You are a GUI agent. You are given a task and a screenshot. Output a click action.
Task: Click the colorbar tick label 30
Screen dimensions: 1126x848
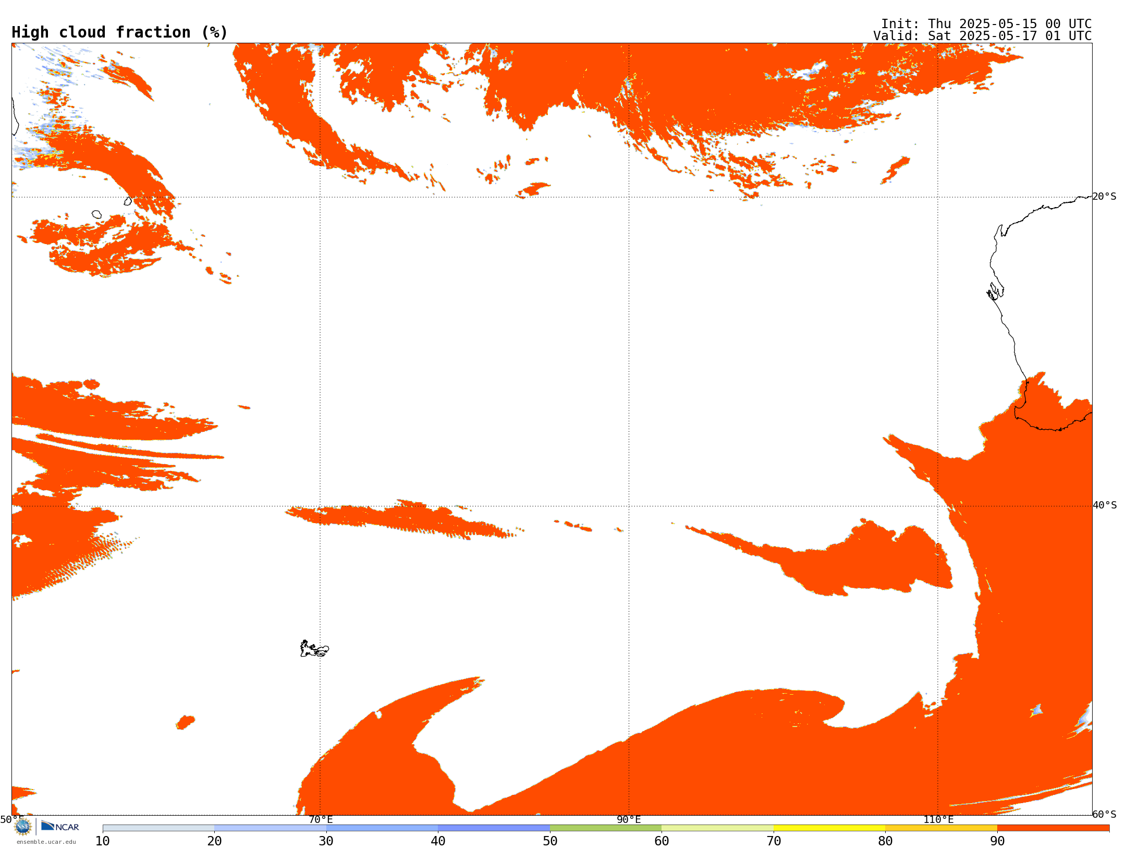(x=326, y=841)
